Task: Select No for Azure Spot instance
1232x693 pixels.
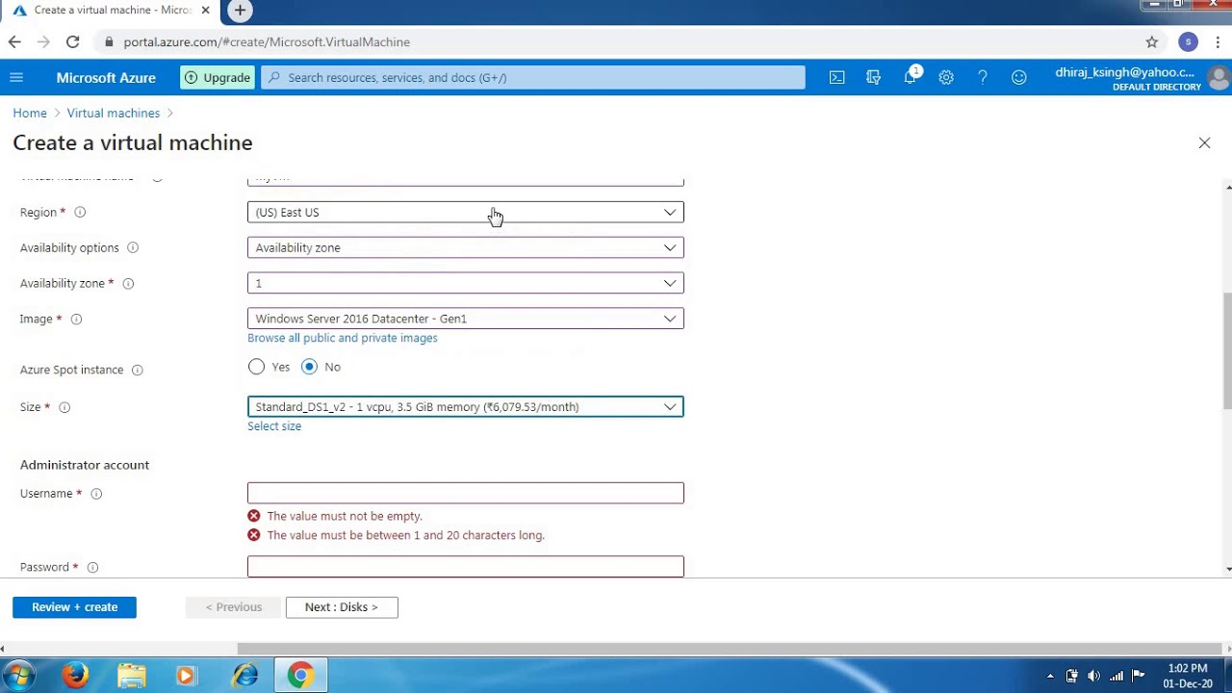Action: (x=309, y=367)
